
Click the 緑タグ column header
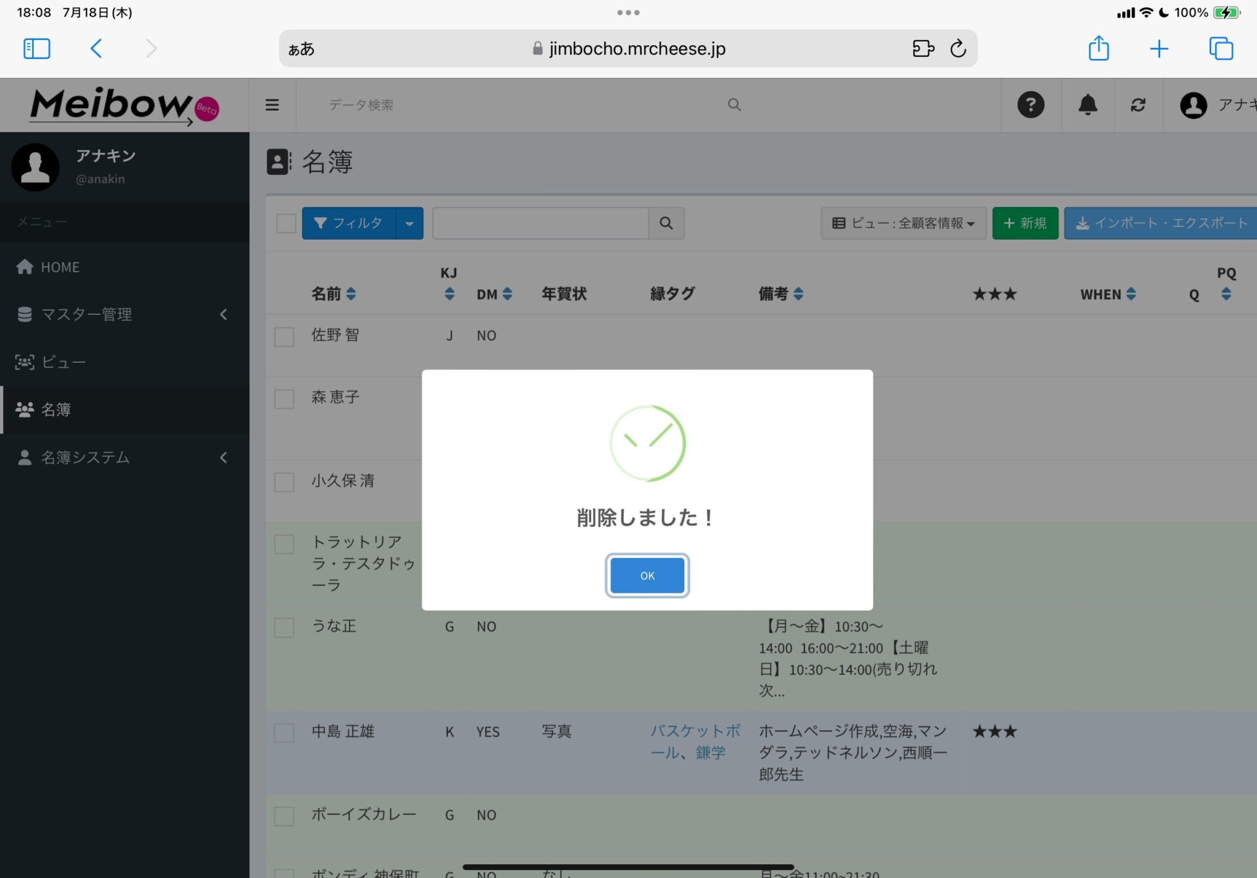pos(672,294)
